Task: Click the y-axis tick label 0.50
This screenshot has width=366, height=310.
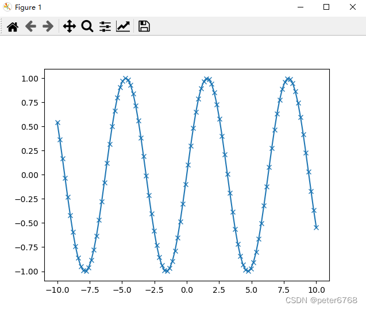Action: tap(30, 127)
